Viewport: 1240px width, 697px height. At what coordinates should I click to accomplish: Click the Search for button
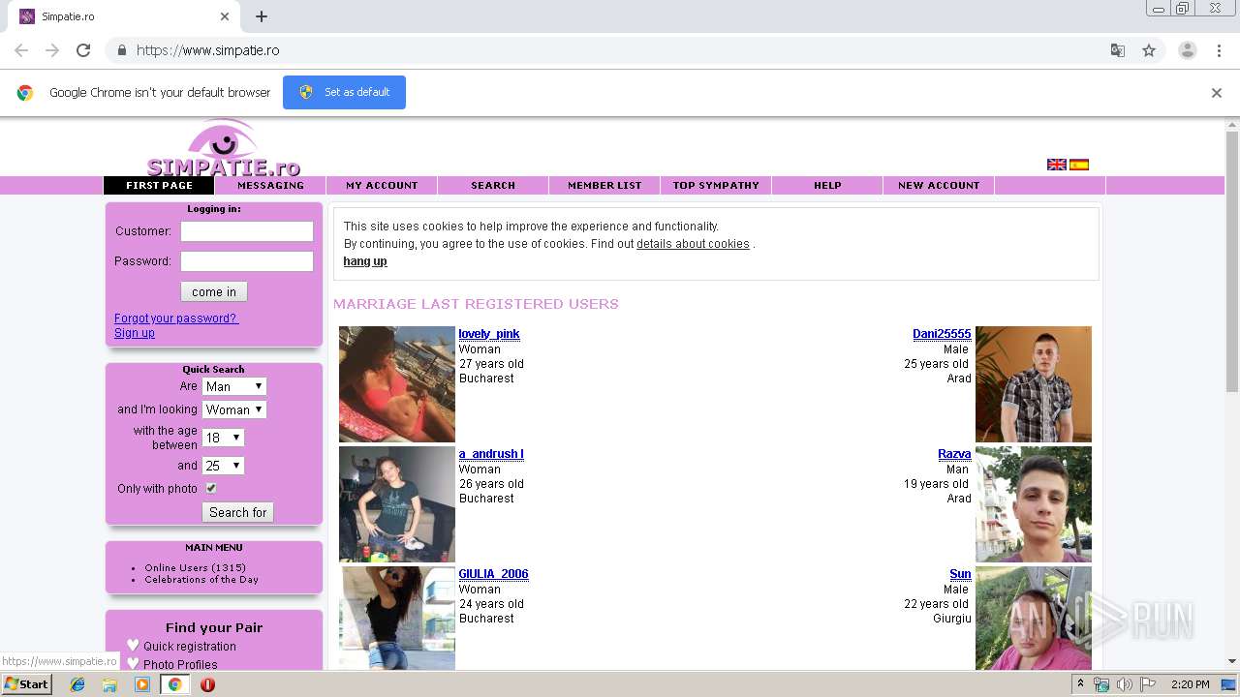(238, 512)
